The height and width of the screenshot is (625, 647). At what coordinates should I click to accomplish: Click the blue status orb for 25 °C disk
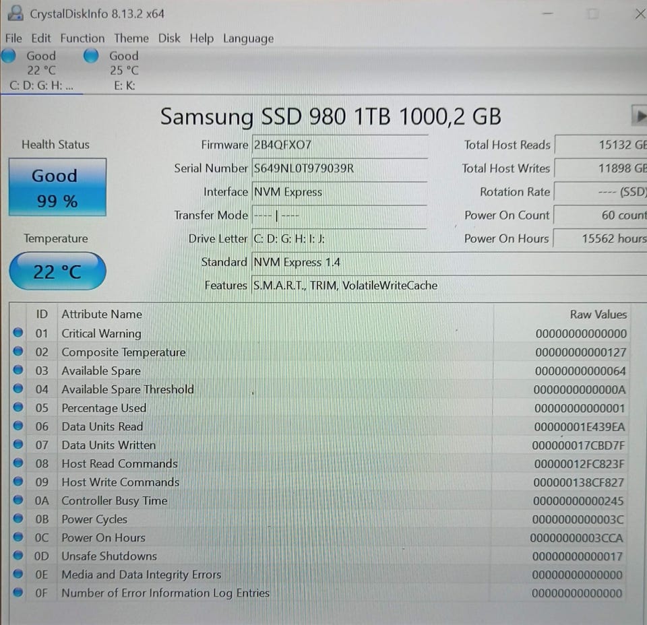(91, 56)
